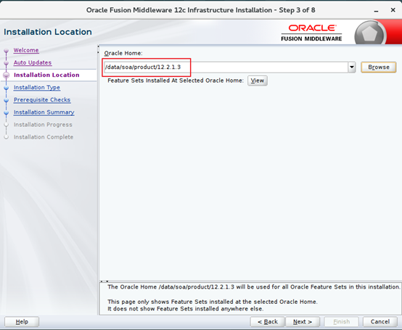This screenshot has width=402, height=330.
Task: Click the 'Oracle Home:' label
Action: click(x=123, y=53)
